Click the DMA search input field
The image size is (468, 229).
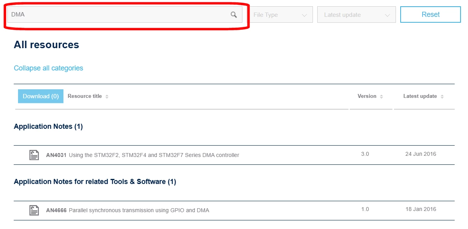coord(125,14)
